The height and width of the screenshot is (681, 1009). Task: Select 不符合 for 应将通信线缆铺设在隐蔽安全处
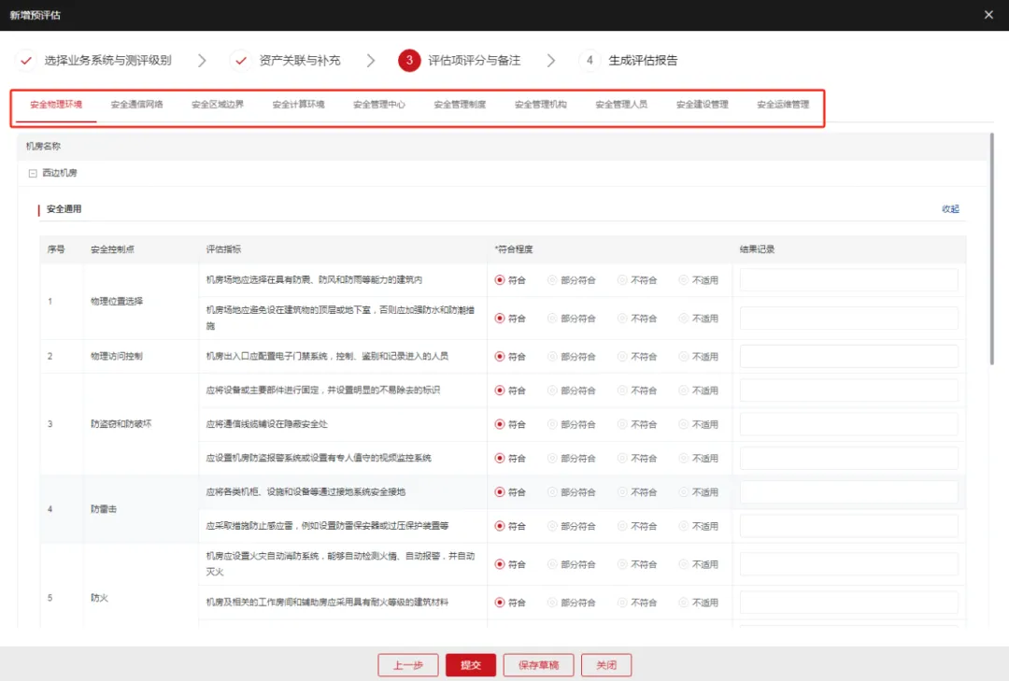click(622, 424)
